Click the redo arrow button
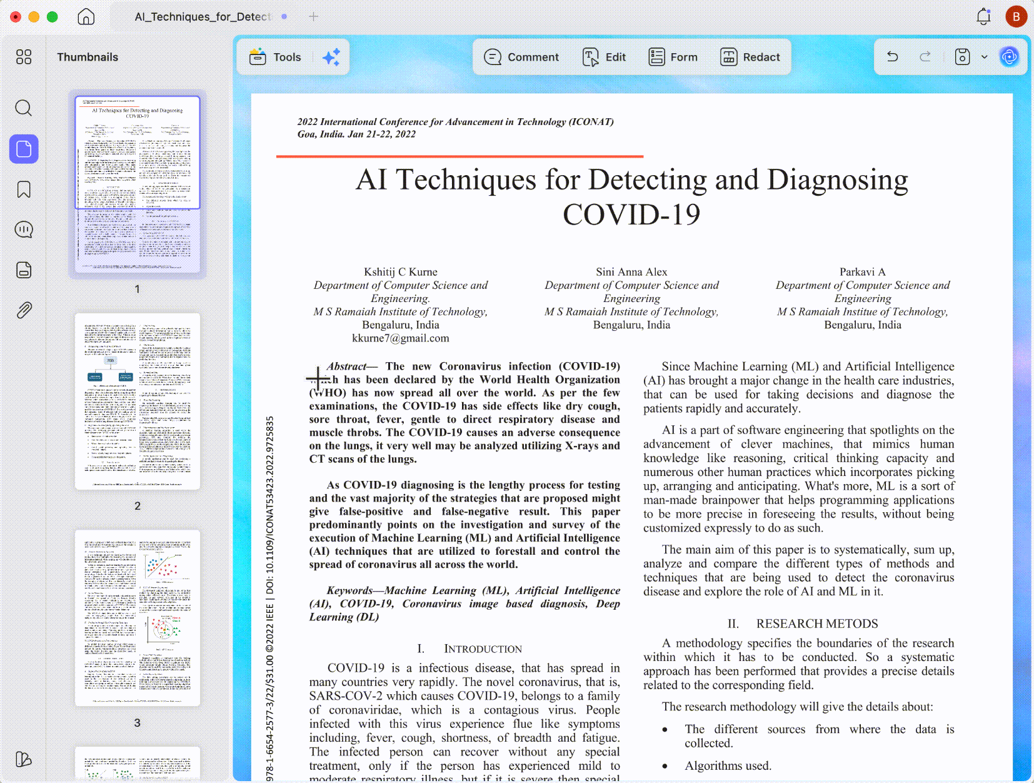 point(925,57)
